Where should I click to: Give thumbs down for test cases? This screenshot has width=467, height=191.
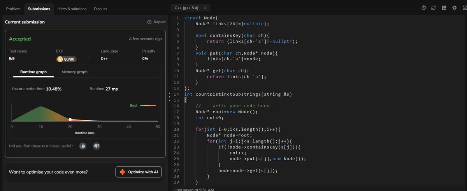(96, 146)
